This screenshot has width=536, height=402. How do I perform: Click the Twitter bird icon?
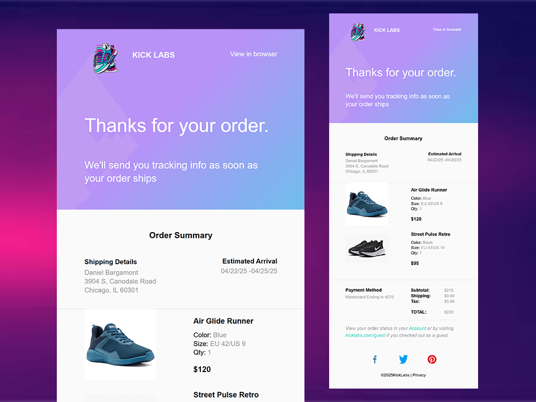point(404,359)
